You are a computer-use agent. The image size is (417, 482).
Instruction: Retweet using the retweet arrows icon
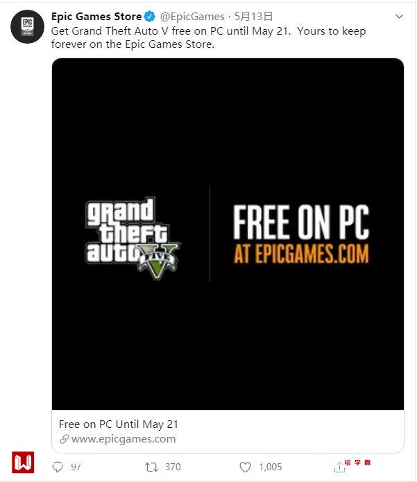[151, 467]
